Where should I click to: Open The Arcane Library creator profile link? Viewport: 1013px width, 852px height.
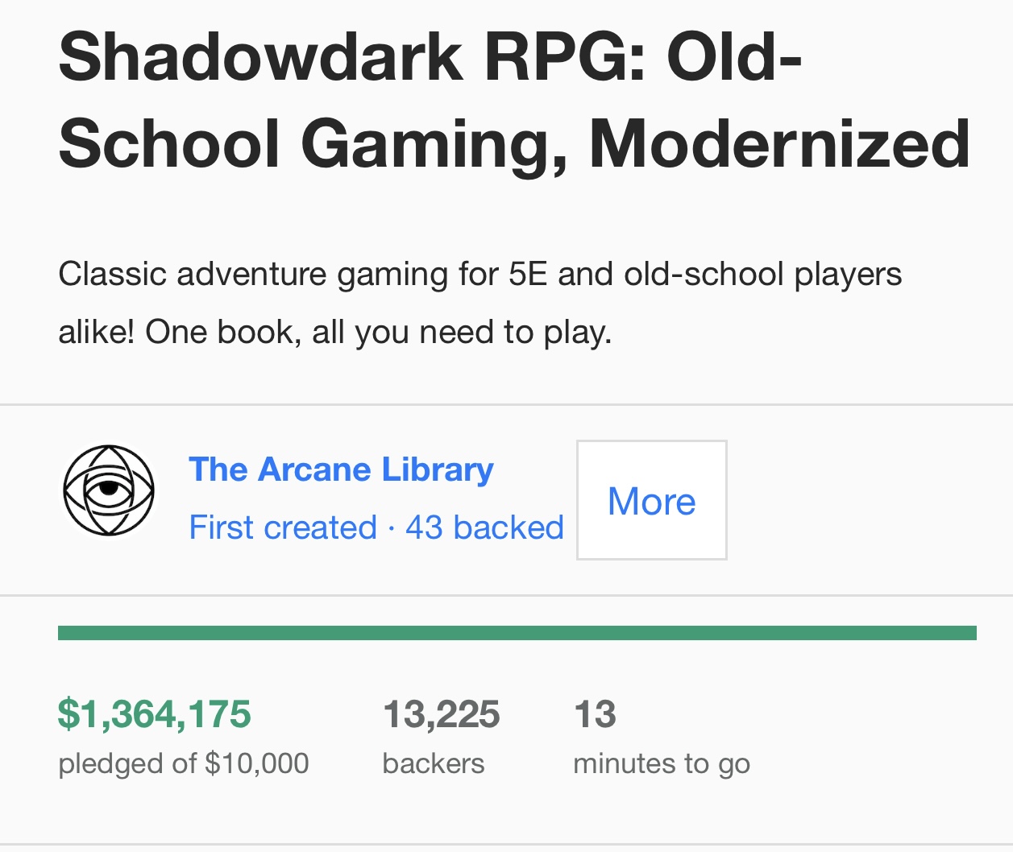pos(341,469)
